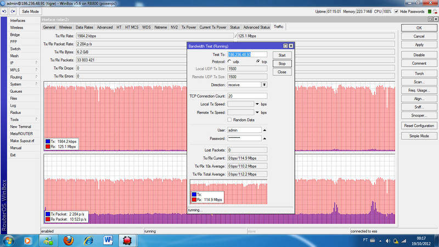439x247 pixels.
Task: Click red Rx swatch in traffic rate legend
Action: (48, 147)
